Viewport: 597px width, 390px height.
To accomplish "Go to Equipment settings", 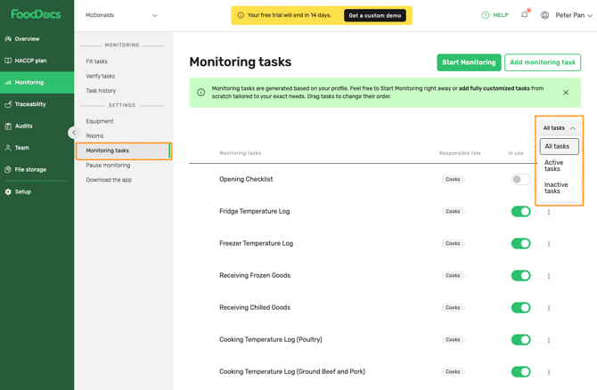I will pos(100,121).
